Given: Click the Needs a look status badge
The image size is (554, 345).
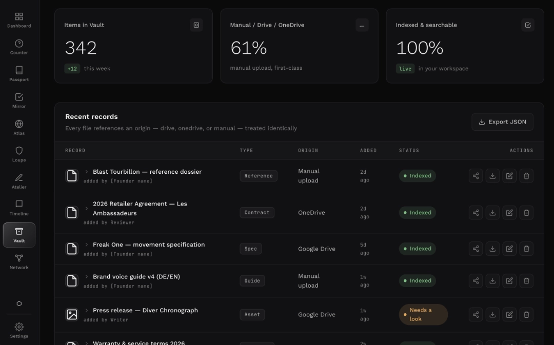Looking at the screenshot, I should click(x=423, y=315).
